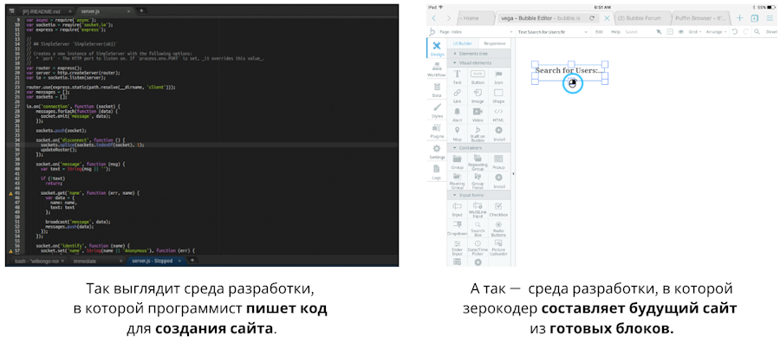The height and width of the screenshot is (343, 780).
Task: Add a new browser tab
Action: click(x=740, y=18)
